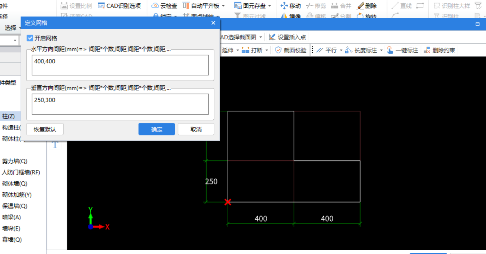Select 构造柱 in component list

click(x=11, y=127)
